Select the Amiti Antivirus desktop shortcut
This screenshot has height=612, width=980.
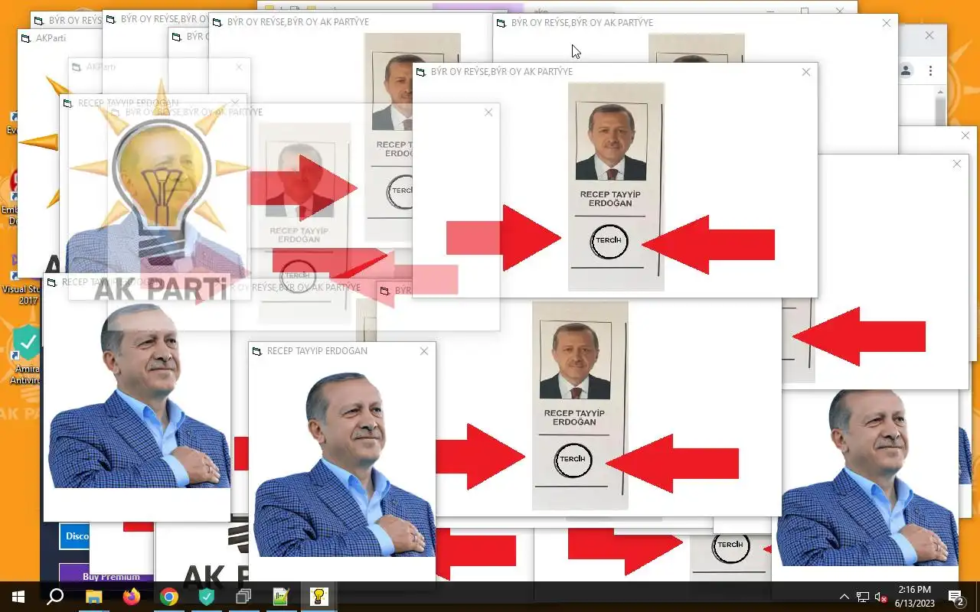click(x=27, y=355)
